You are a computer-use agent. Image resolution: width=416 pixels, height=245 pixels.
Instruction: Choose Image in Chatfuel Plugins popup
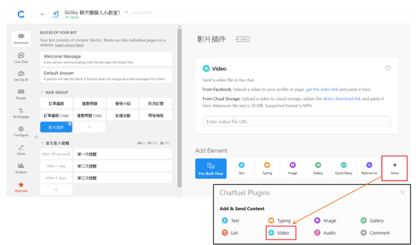(325, 220)
